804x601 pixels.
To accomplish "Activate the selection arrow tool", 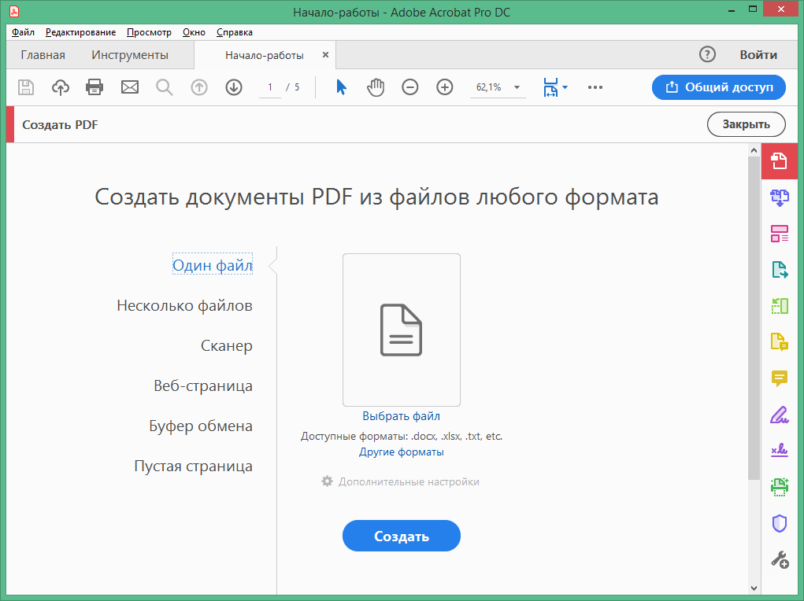I will tap(341, 87).
